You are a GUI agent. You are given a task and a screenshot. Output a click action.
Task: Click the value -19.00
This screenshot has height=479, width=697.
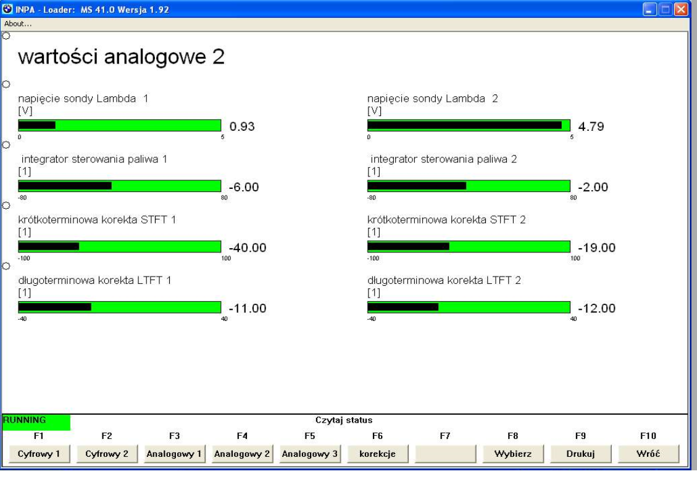tap(596, 248)
